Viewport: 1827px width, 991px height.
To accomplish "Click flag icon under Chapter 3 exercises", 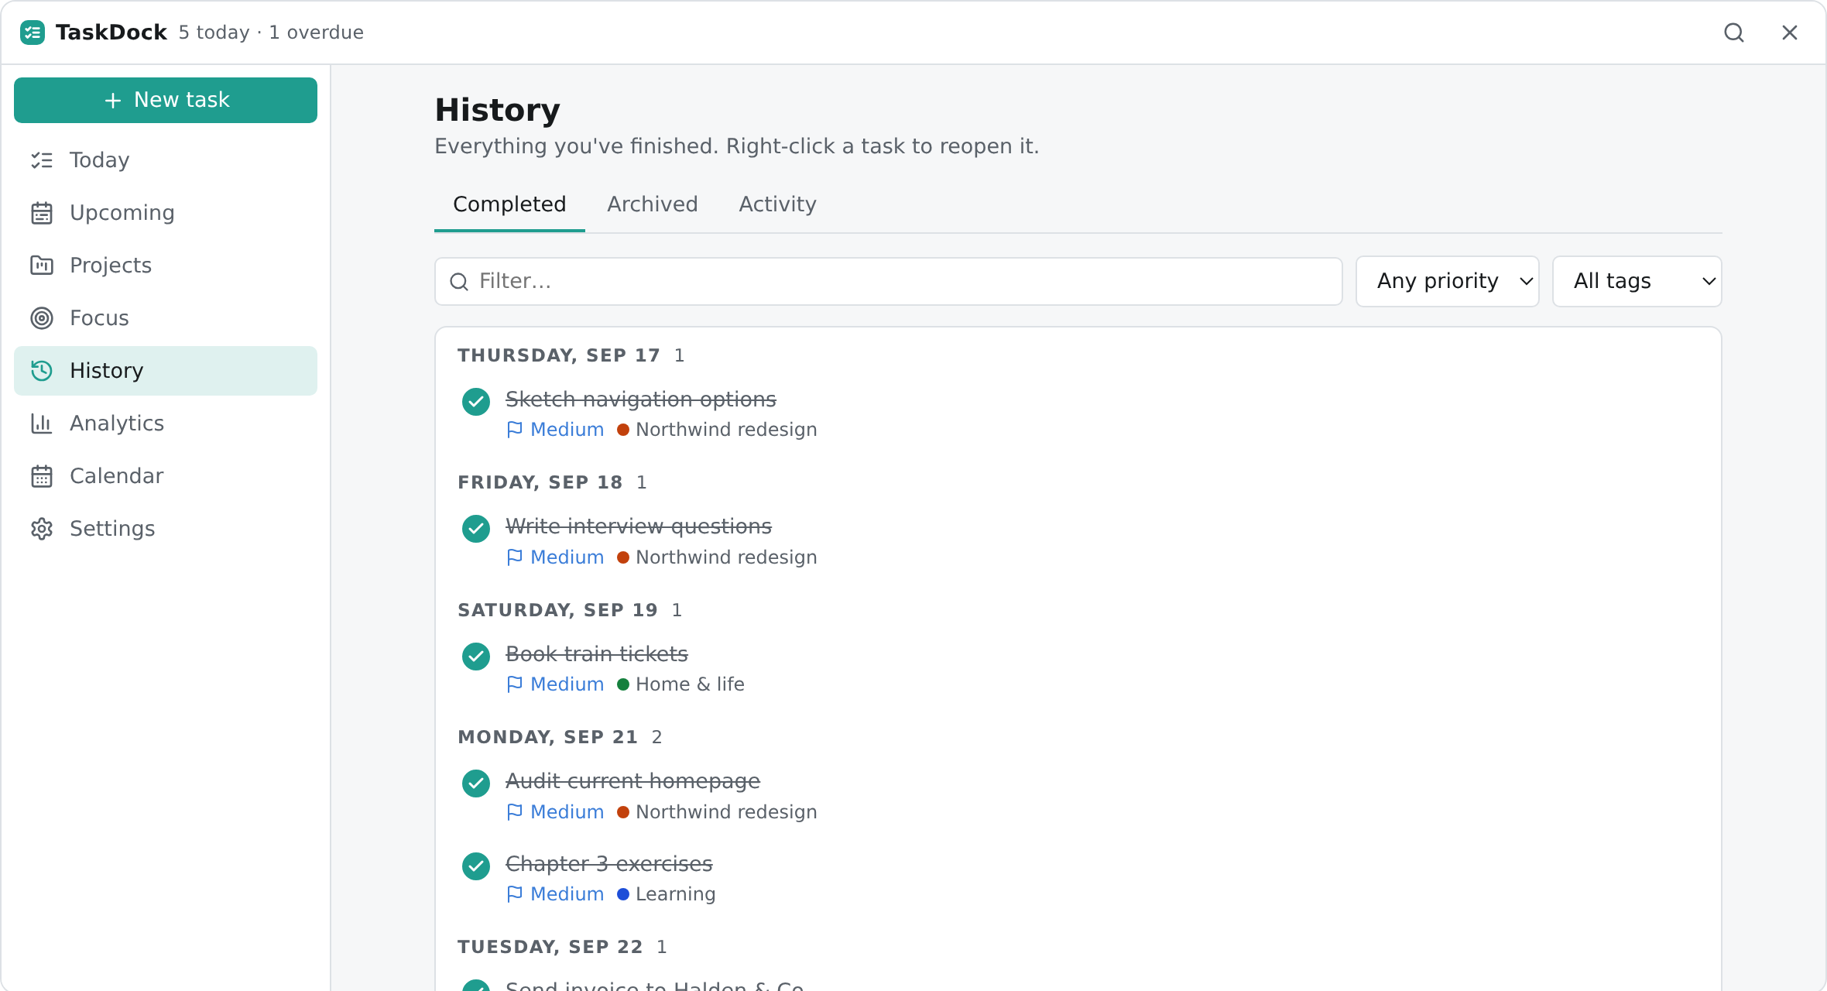I will point(515,894).
